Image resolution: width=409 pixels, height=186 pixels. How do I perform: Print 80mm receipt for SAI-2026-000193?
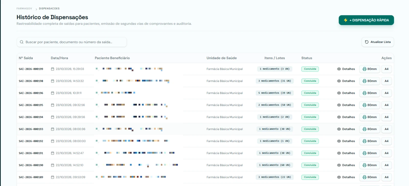(x=370, y=129)
